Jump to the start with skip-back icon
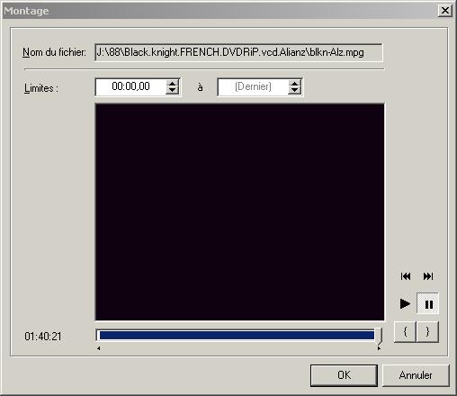Screen dimensions: 457x396 click(406, 276)
